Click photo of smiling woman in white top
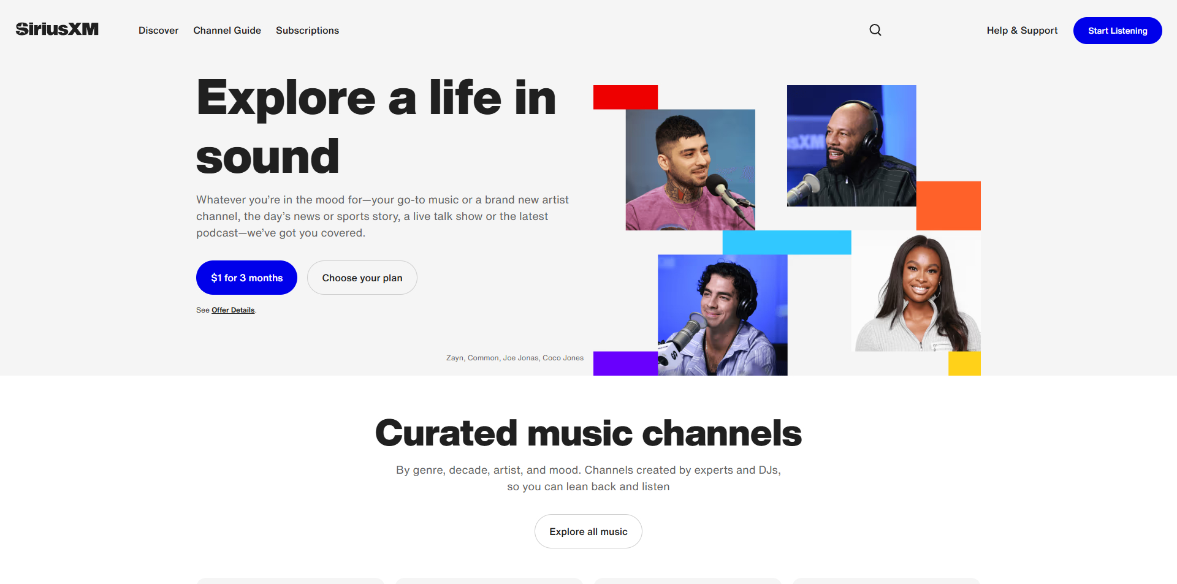This screenshot has height=584, width=1177. (917, 294)
